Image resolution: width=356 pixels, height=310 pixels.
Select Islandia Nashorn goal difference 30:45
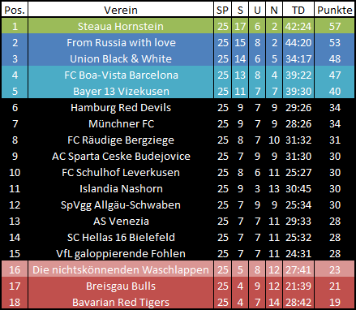pos(298,188)
